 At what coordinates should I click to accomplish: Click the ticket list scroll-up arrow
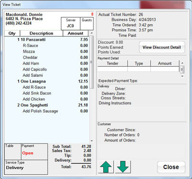point(92,33)
